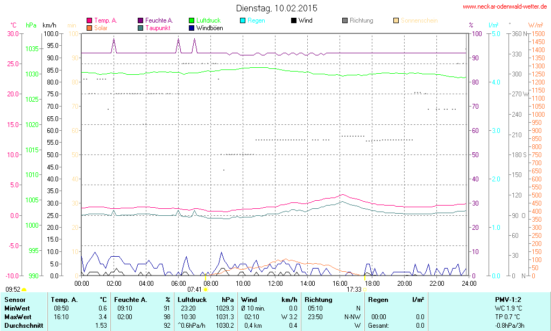Click the chart title Dienstag, 10.02.2015
The image size is (551, 331).
click(277, 8)
